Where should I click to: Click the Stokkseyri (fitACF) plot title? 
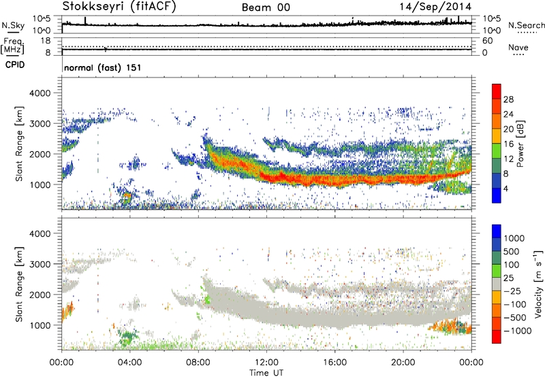119,6
